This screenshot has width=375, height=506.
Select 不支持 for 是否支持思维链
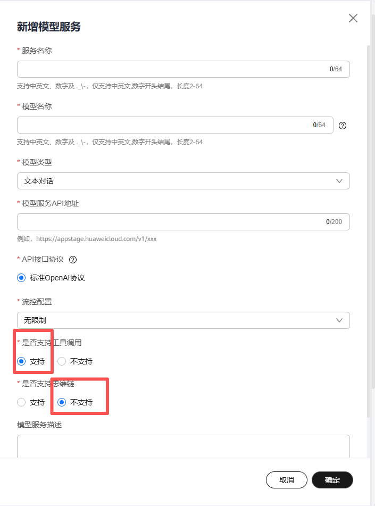62,402
